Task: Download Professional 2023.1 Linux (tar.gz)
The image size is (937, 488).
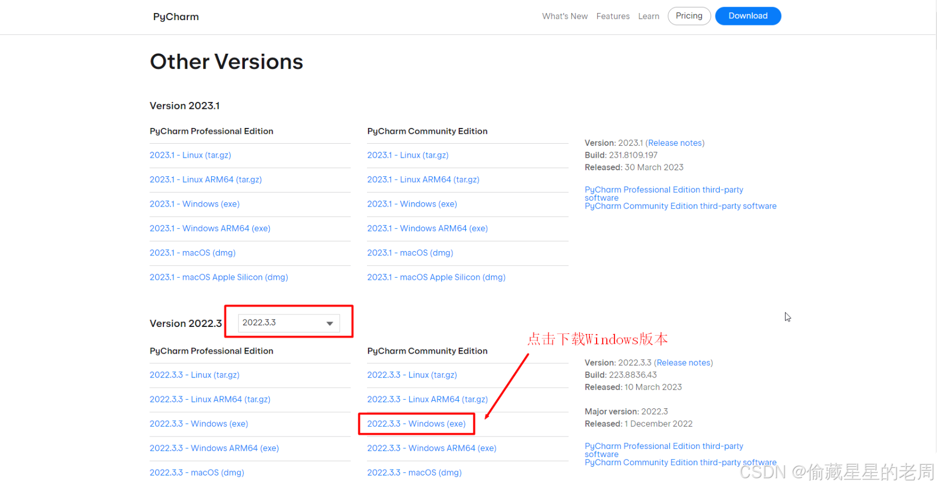Action: [191, 155]
